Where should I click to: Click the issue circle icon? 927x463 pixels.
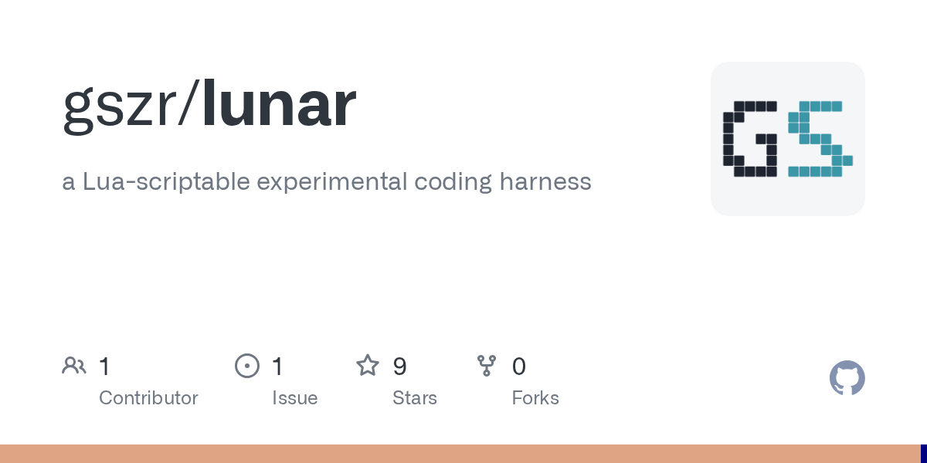247,366
